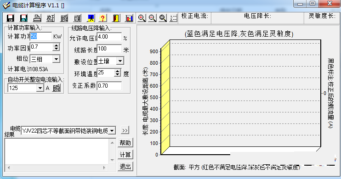Click the Save floppy disk icon
Screen dimensions: 341x179
click(x=10, y=18)
